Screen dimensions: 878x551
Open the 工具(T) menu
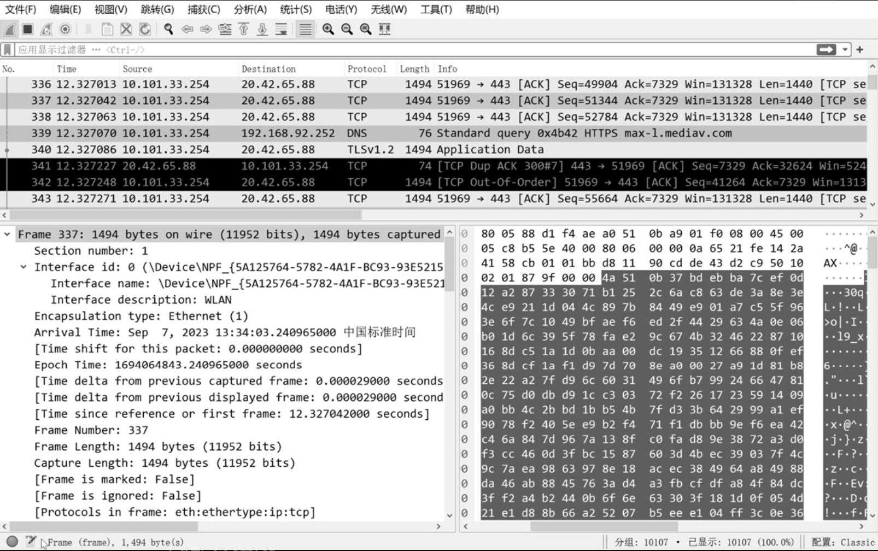436,9
